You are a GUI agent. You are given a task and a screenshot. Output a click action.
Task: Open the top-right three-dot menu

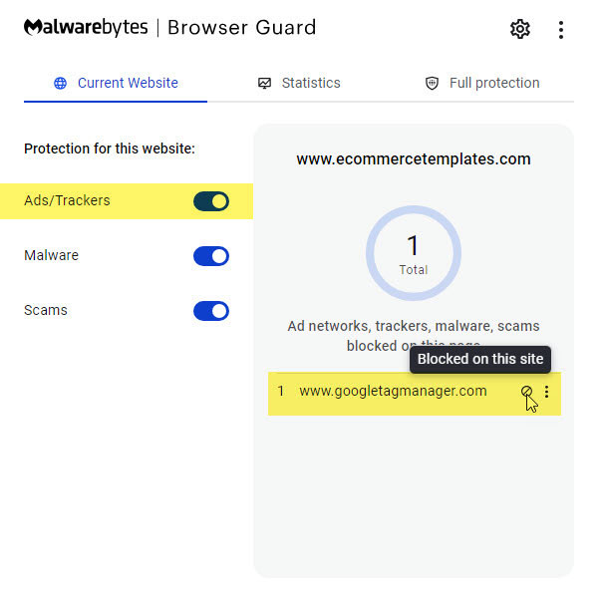click(561, 30)
